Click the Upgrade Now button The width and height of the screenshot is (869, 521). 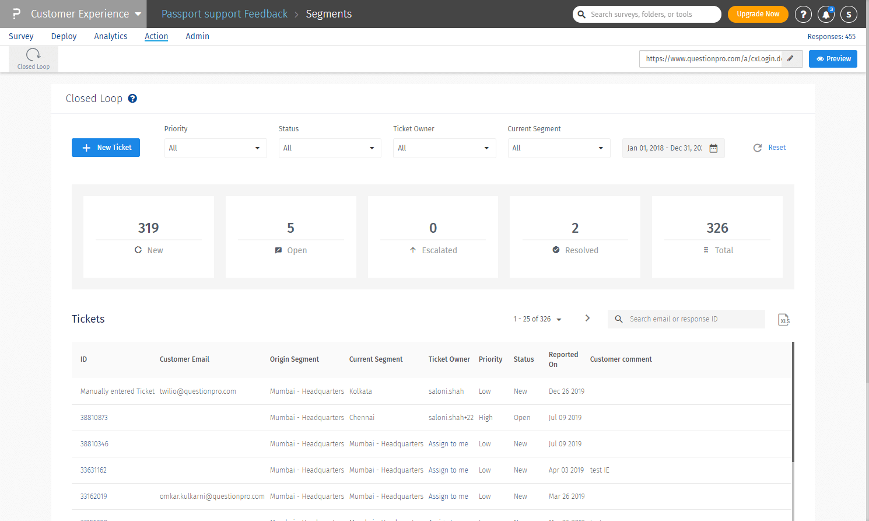coord(758,14)
